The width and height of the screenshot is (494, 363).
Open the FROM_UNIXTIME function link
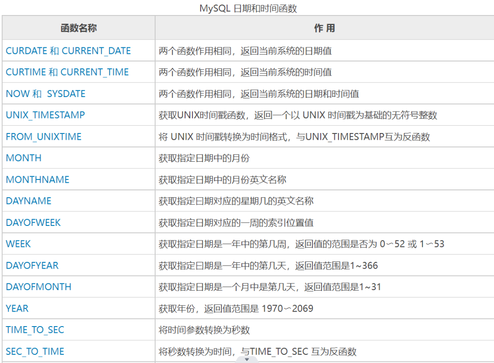click(44, 137)
